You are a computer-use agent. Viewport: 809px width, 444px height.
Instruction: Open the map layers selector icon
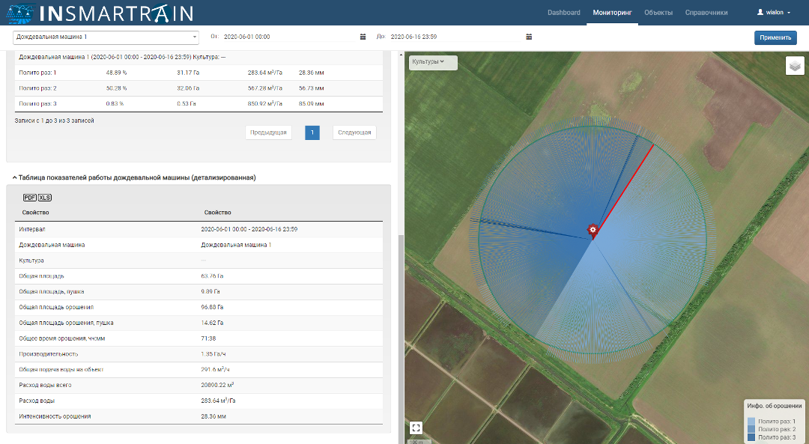pos(795,66)
